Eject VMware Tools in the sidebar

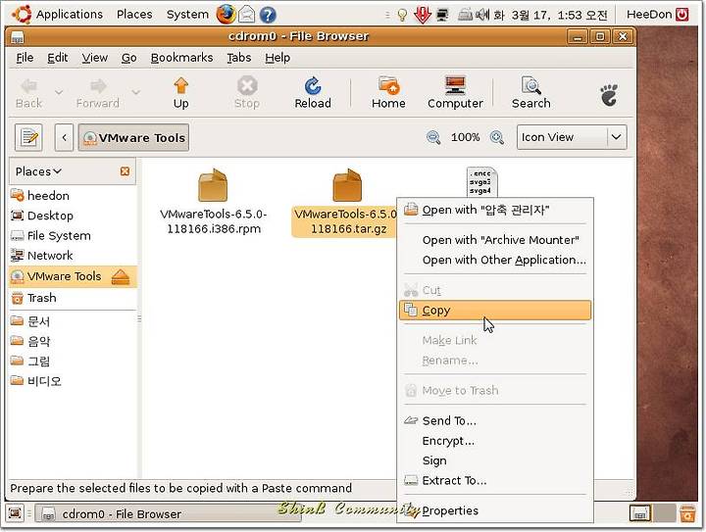pos(121,276)
